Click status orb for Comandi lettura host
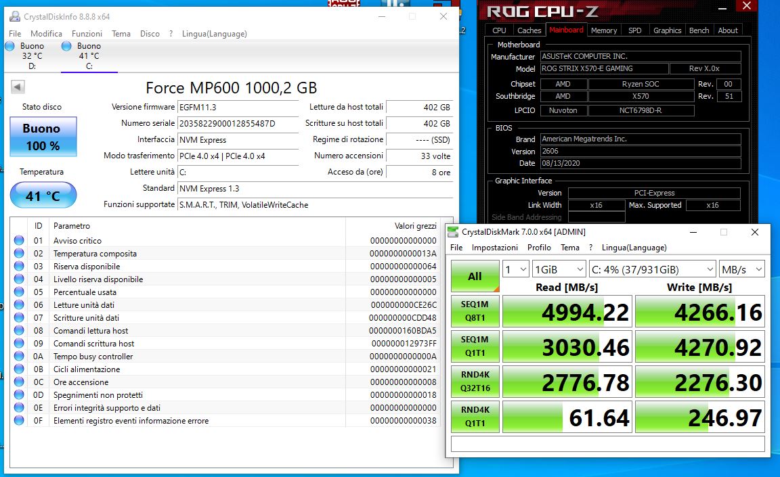The height and width of the screenshot is (477, 780). 20,331
